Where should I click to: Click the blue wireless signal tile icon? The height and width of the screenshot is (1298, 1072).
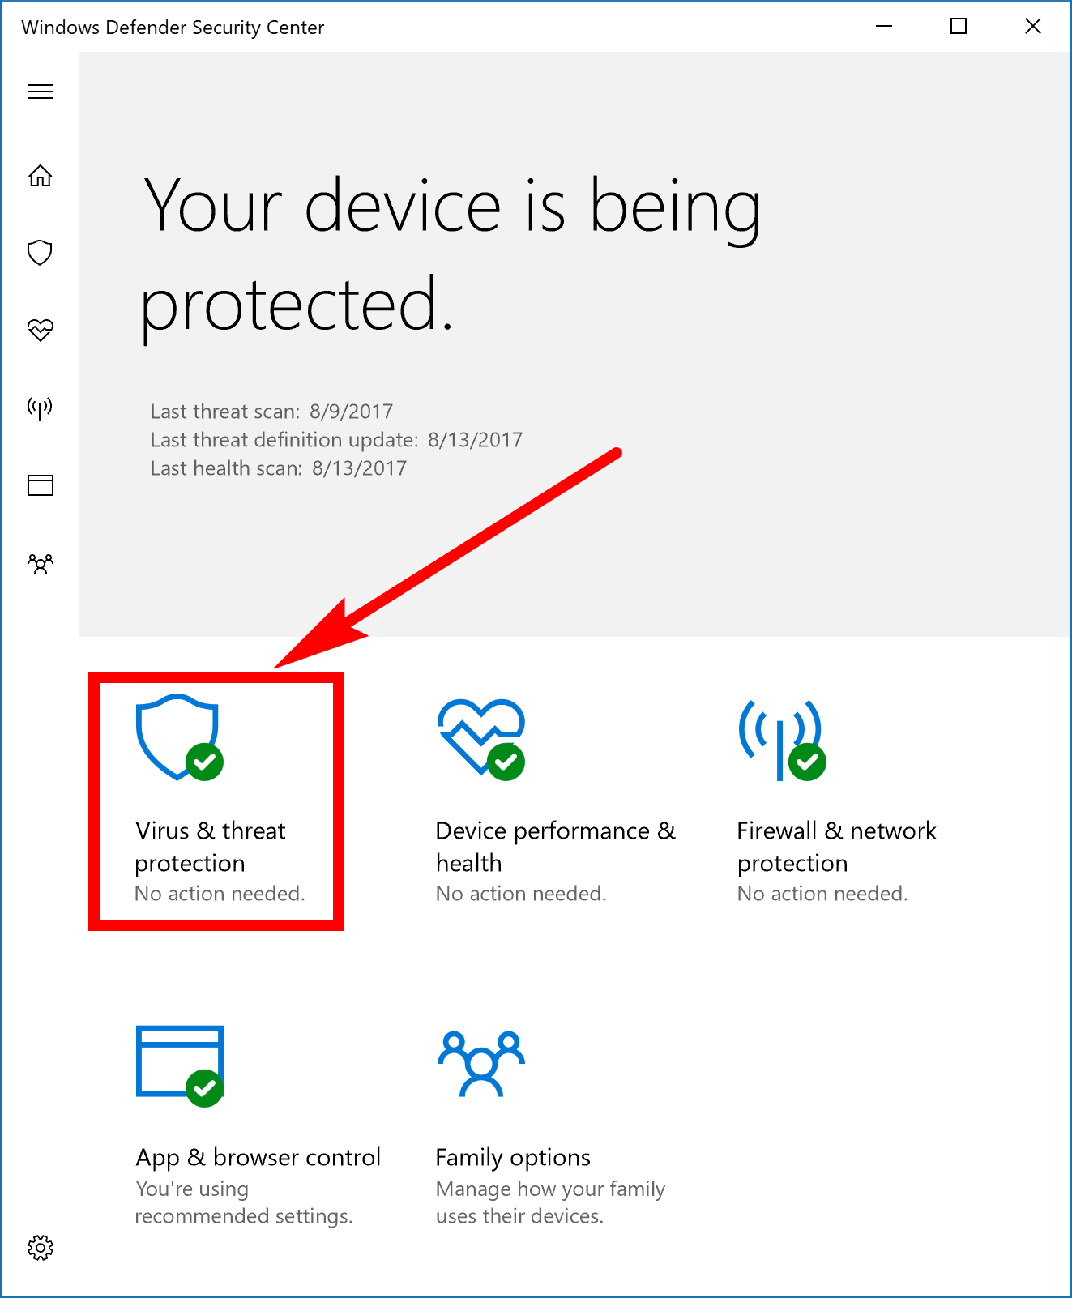(782, 740)
